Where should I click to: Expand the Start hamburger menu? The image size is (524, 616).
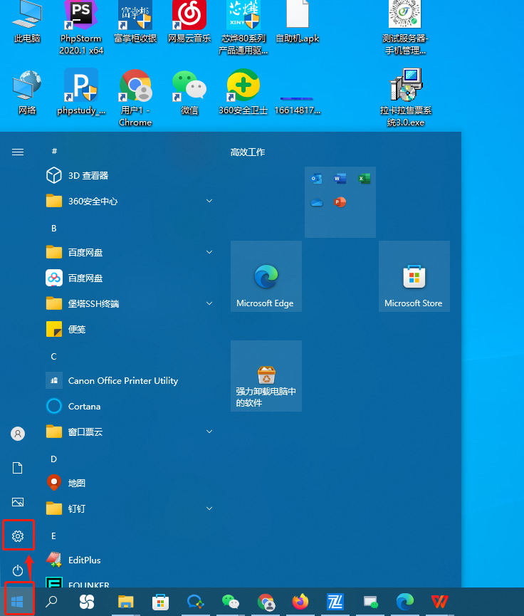pyautogui.click(x=19, y=152)
